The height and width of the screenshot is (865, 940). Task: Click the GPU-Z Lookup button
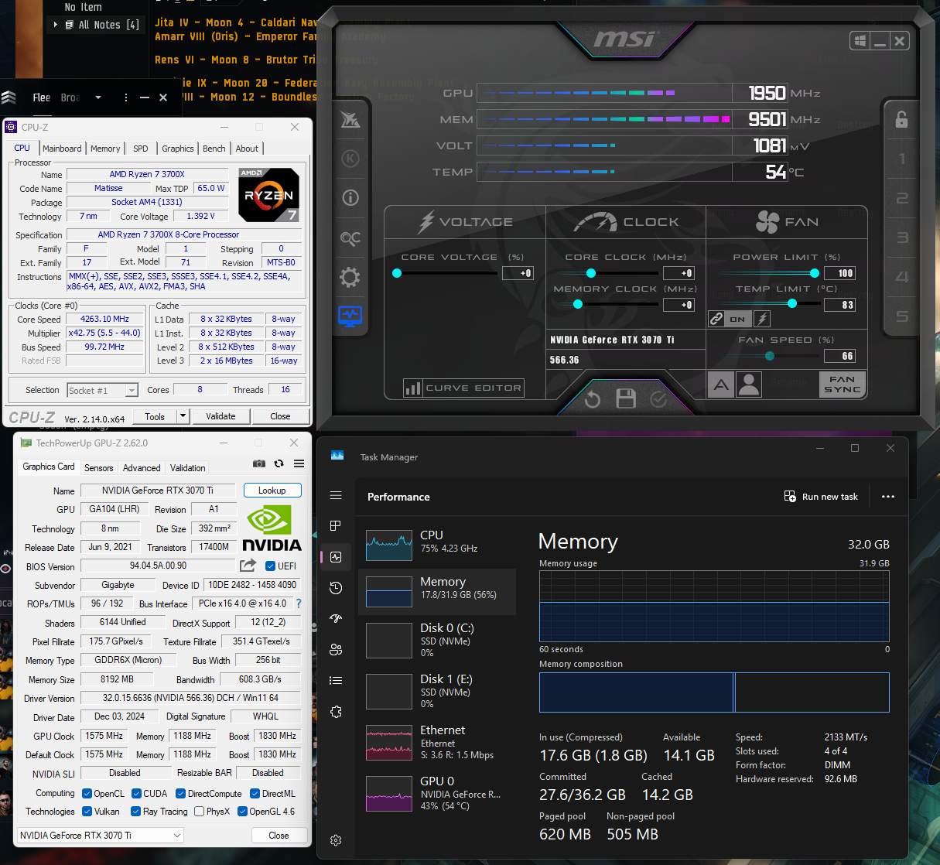(272, 491)
